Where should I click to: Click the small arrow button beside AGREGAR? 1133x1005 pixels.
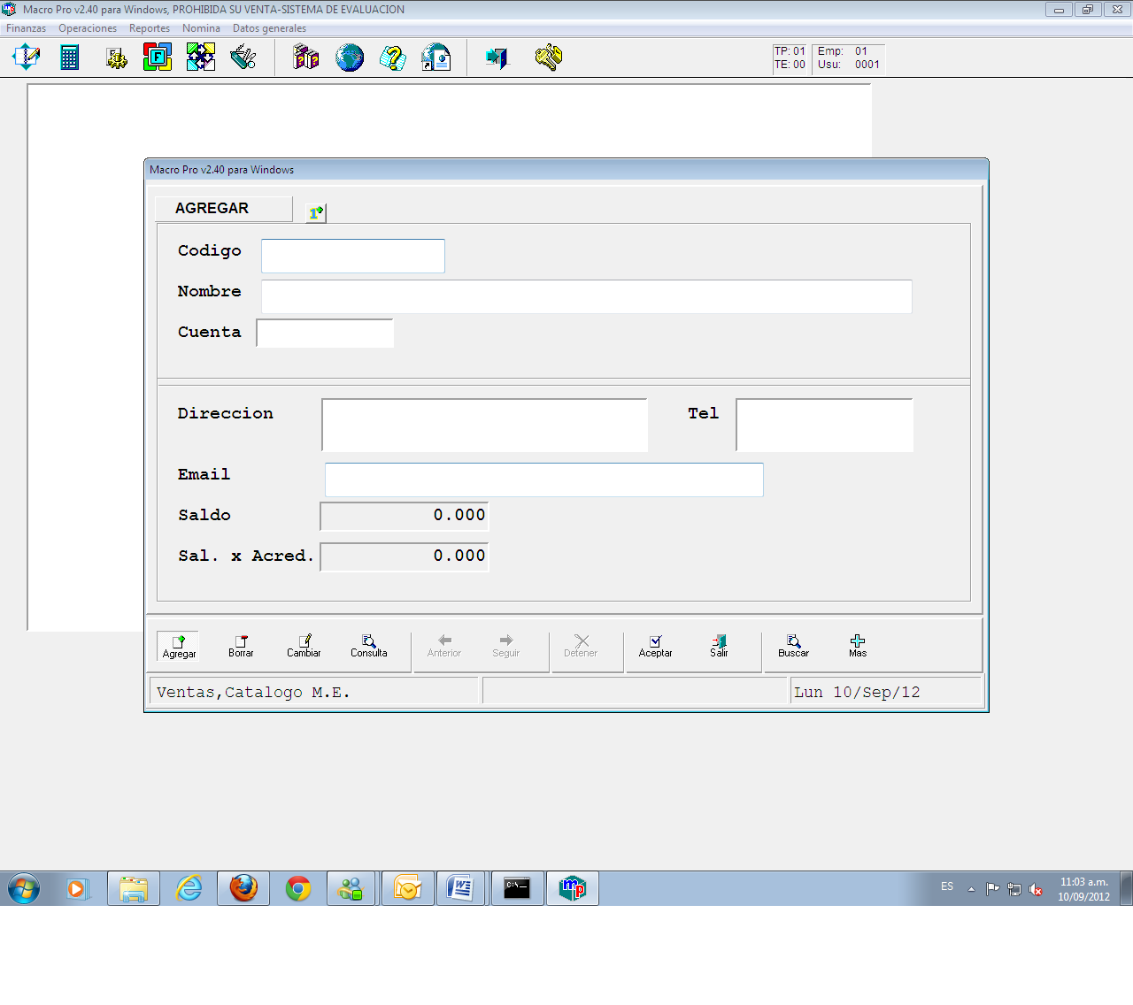coord(314,211)
